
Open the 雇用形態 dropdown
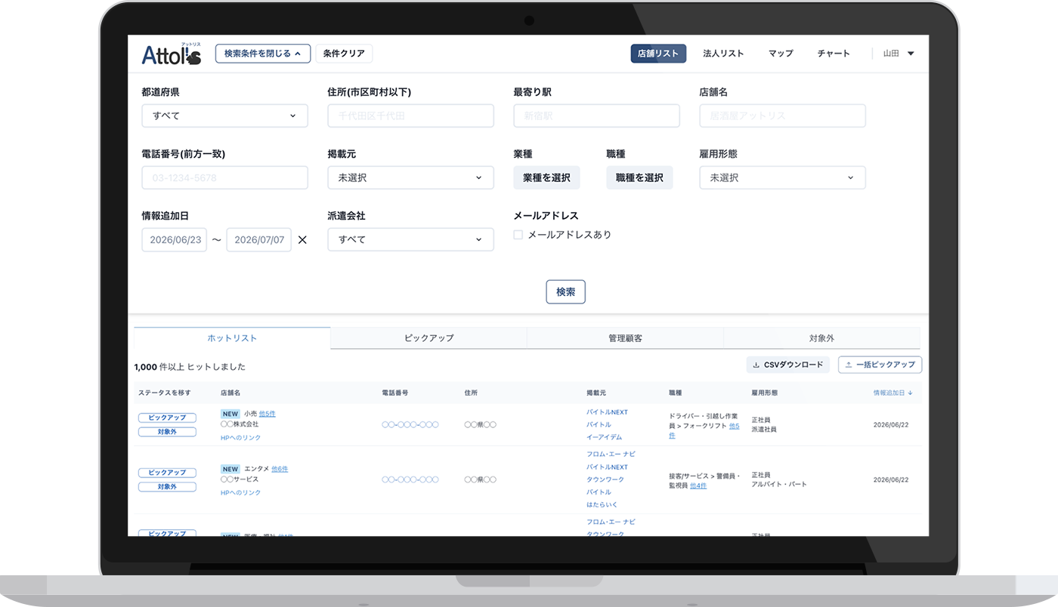tap(783, 177)
